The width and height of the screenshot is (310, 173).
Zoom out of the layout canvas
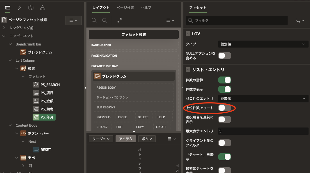pyautogui.click(x=94, y=20)
